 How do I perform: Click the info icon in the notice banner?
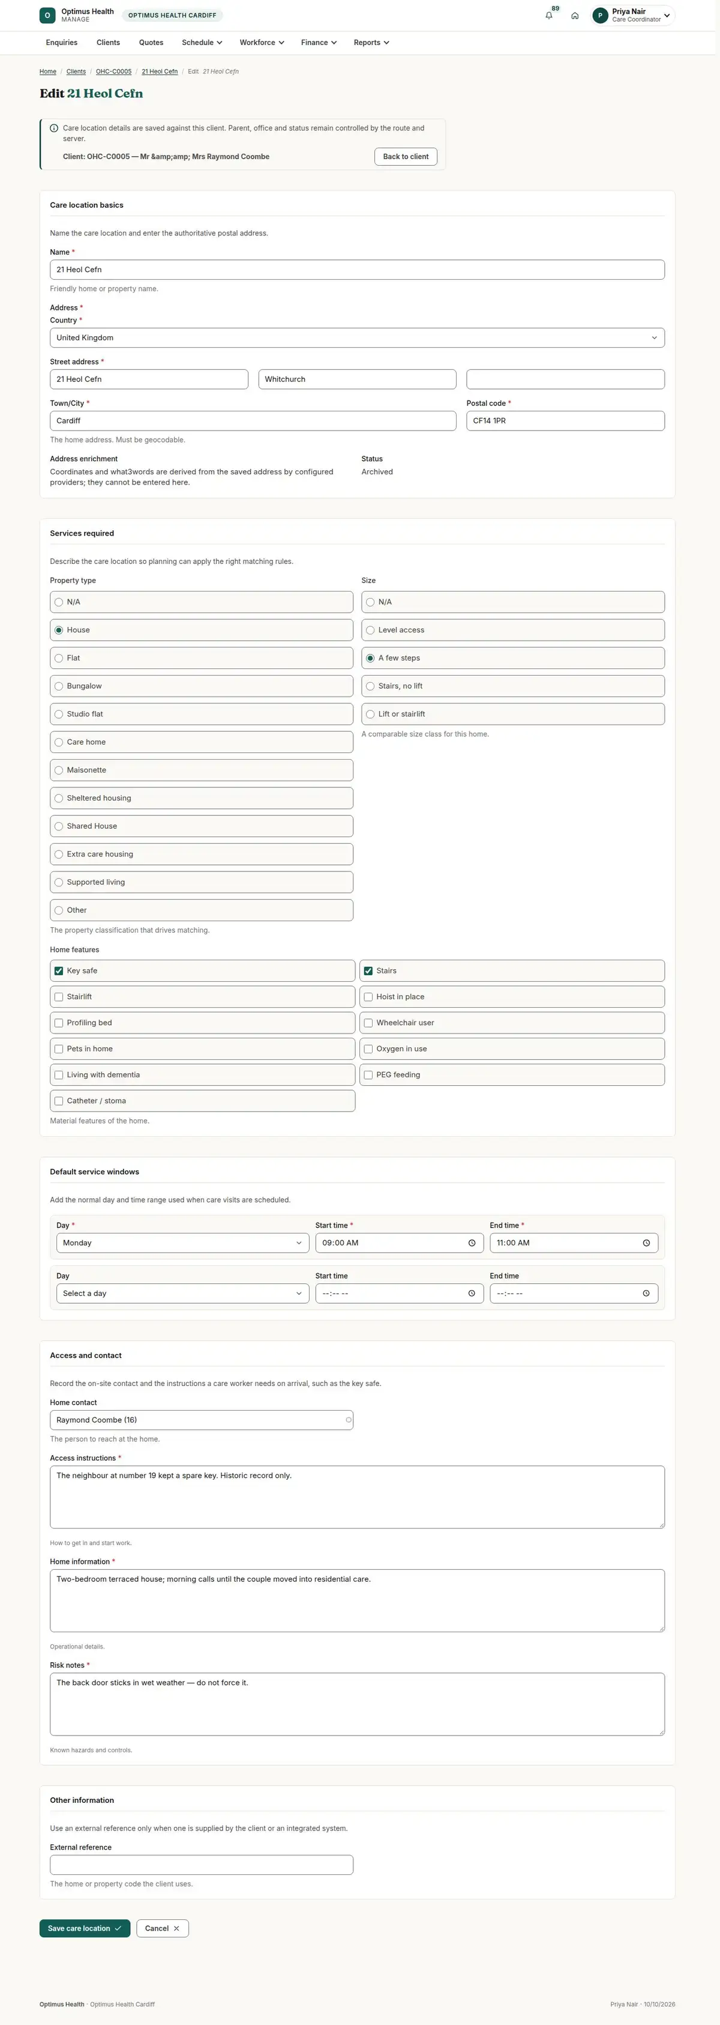click(x=54, y=128)
